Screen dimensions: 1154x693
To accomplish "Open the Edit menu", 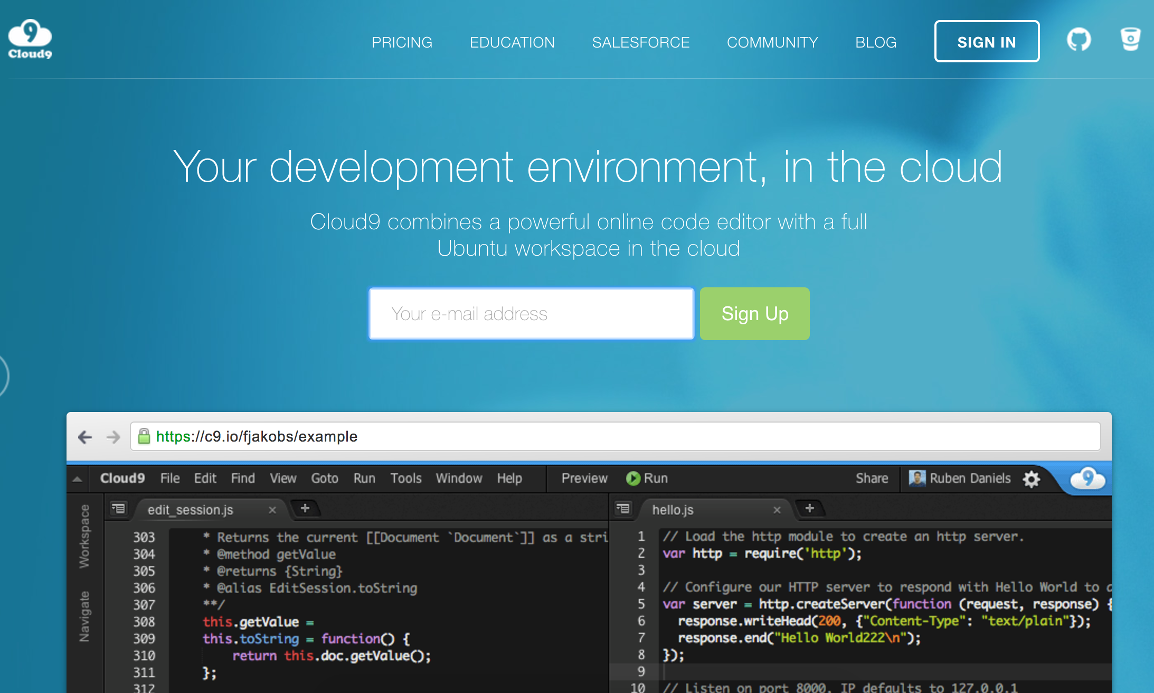I will 205,478.
